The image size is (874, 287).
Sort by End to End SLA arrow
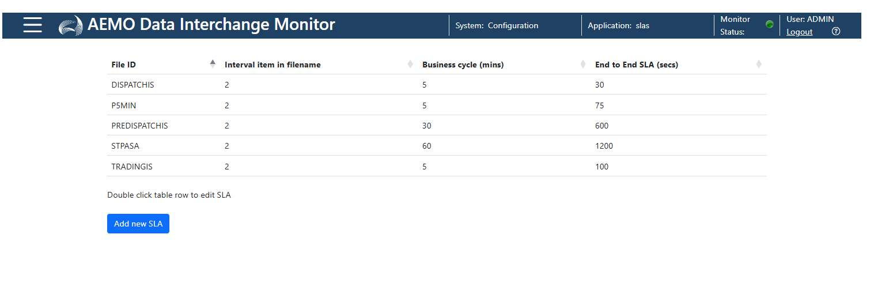[x=759, y=64]
